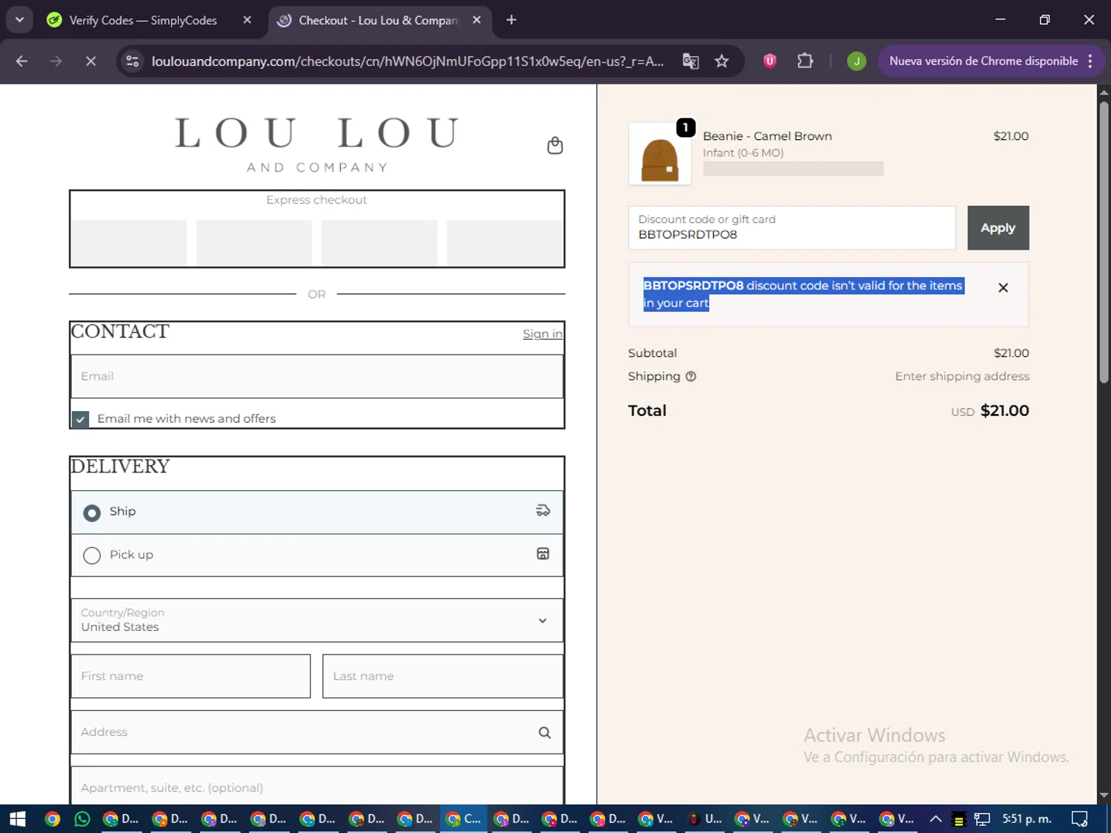Open Chrome three-dot menu

1090,61
